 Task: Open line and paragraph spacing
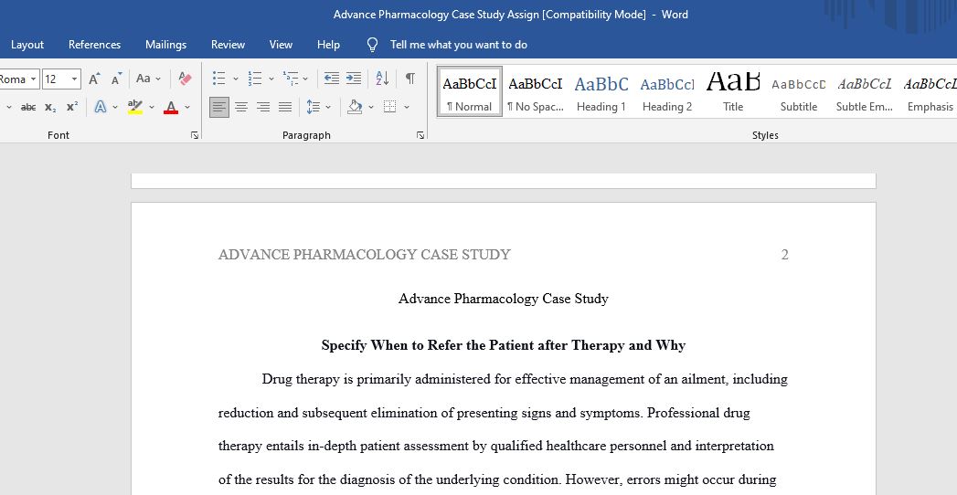(x=314, y=107)
